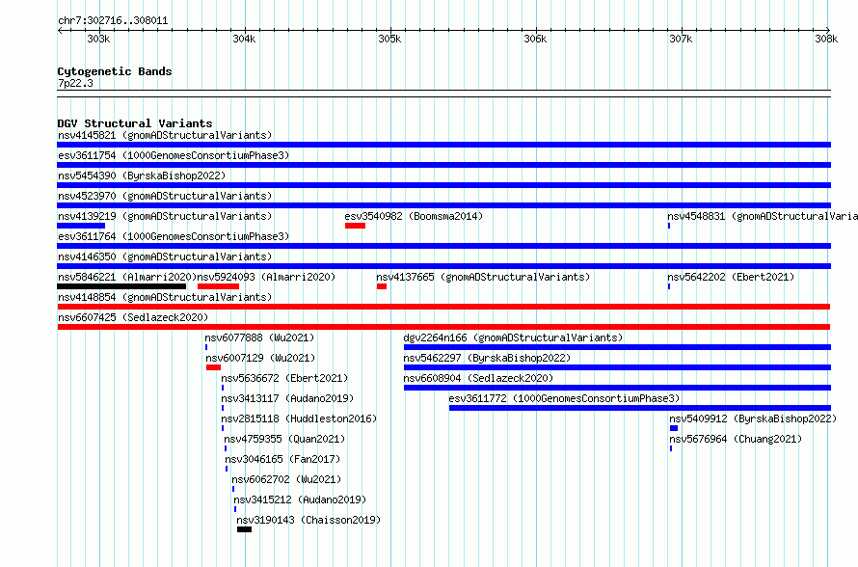Select the short blue nsv4139219 bar
Viewport: 858px width, 567px height.
[x=81, y=226]
